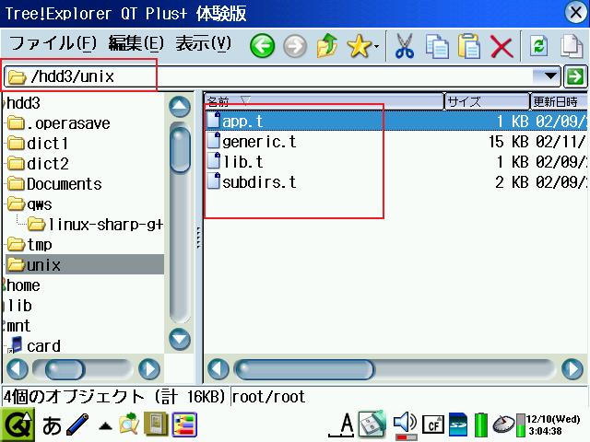Select the mnt tree node
Screen dimensions: 590x442
18,326
